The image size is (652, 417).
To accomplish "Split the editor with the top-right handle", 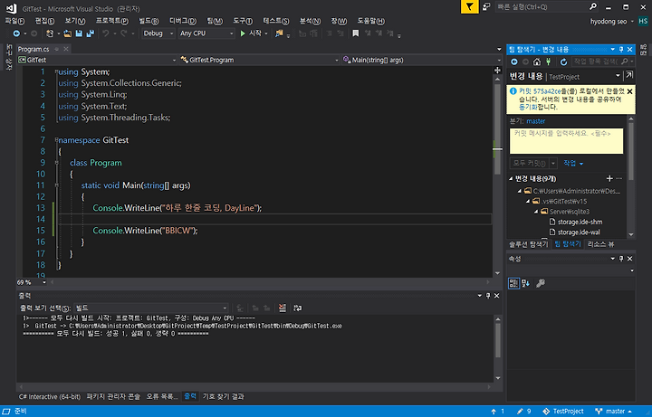I will pyautogui.click(x=497, y=71).
